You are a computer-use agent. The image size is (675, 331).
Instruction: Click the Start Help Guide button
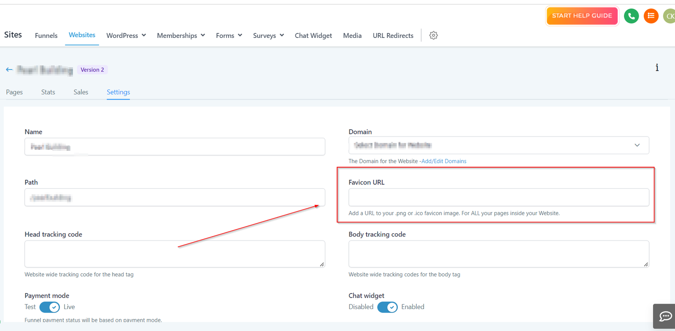point(582,16)
